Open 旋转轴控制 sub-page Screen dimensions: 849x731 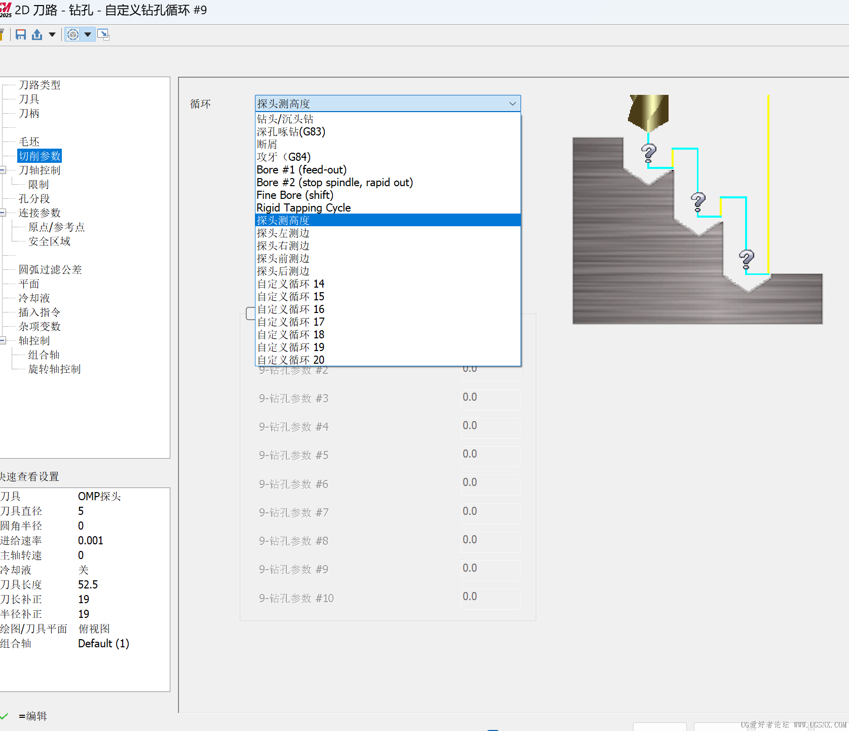(x=54, y=369)
